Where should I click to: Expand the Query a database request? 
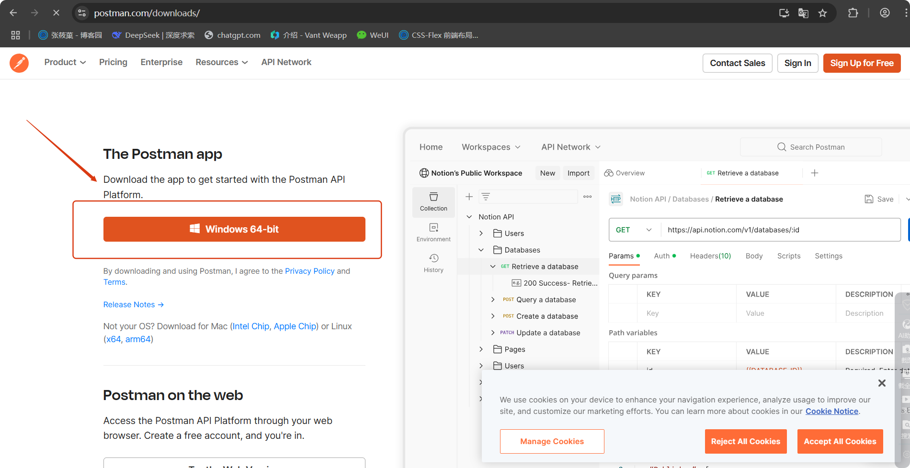click(493, 300)
